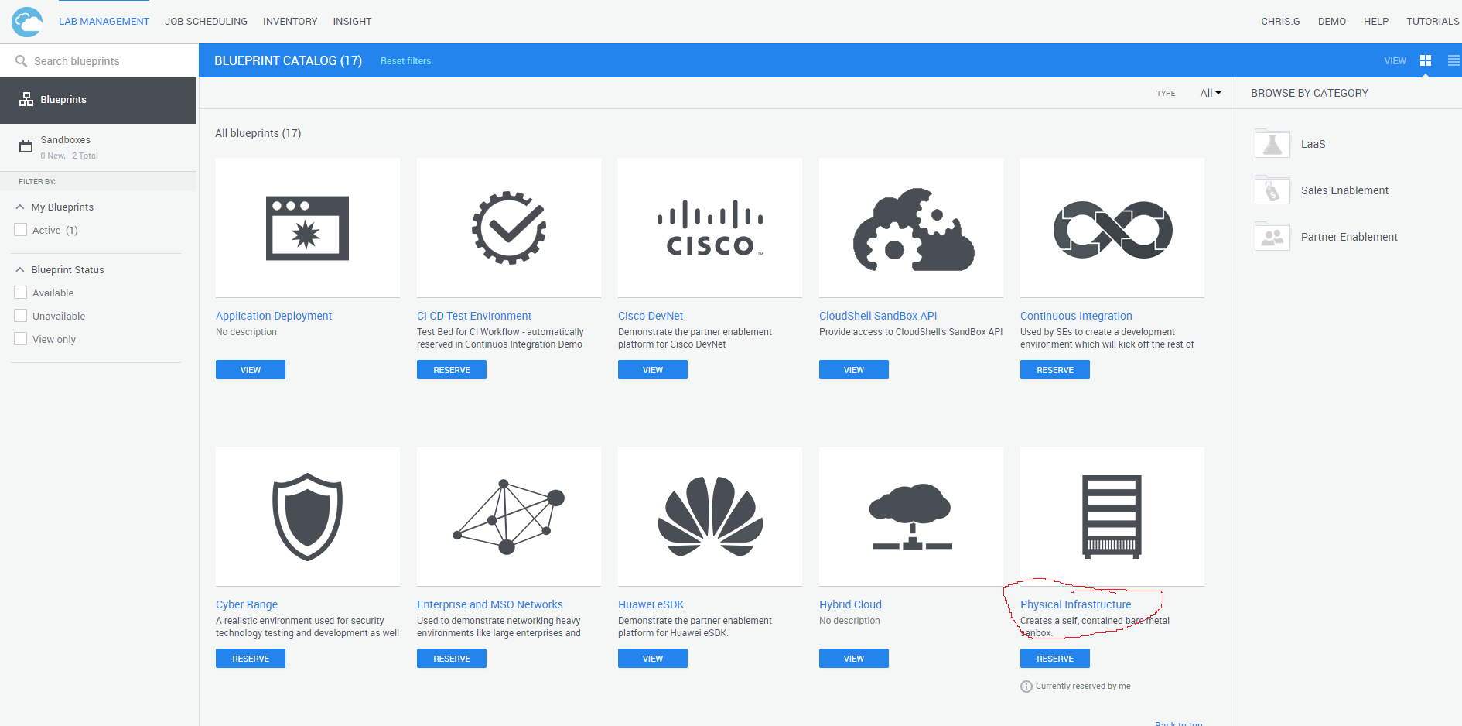Click the Reset filters link
This screenshot has width=1462, height=726.
[405, 61]
